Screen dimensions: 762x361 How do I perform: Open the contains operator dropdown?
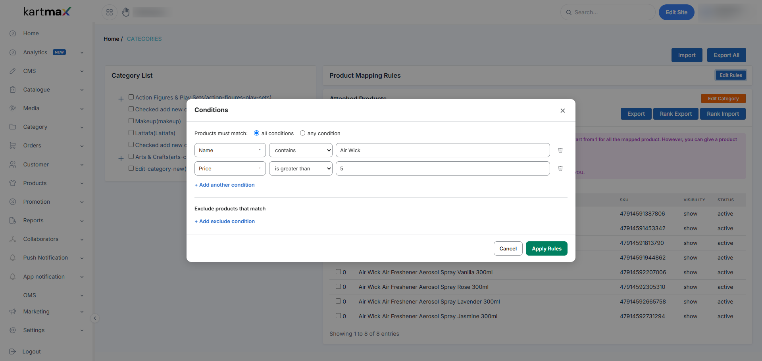301,150
